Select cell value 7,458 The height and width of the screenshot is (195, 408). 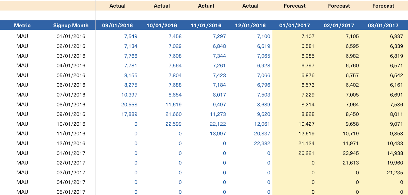175,36
